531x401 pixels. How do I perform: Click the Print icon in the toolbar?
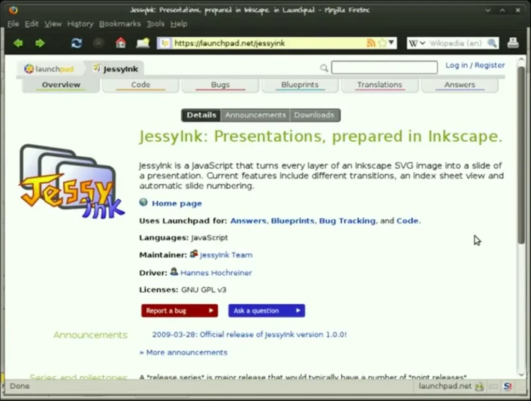(x=513, y=43)
